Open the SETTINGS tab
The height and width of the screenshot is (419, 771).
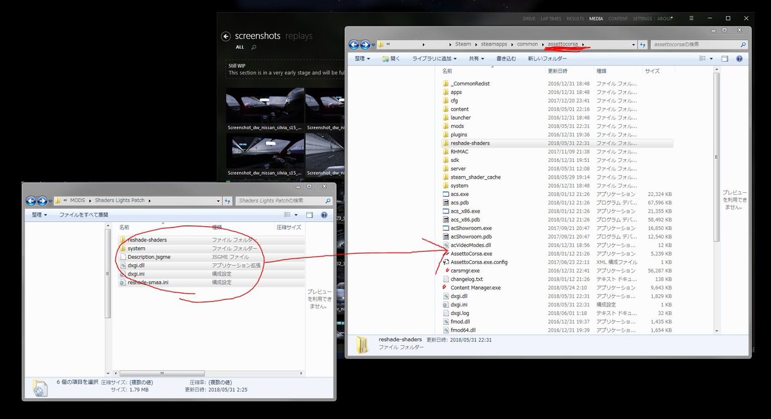[642, 19]
